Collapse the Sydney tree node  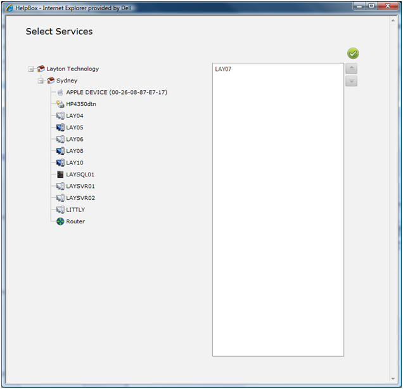(x=41, y=81)
